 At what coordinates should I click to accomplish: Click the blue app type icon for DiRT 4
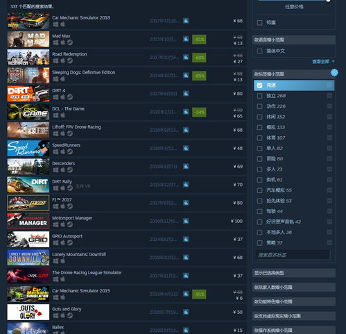click(186, 94)
